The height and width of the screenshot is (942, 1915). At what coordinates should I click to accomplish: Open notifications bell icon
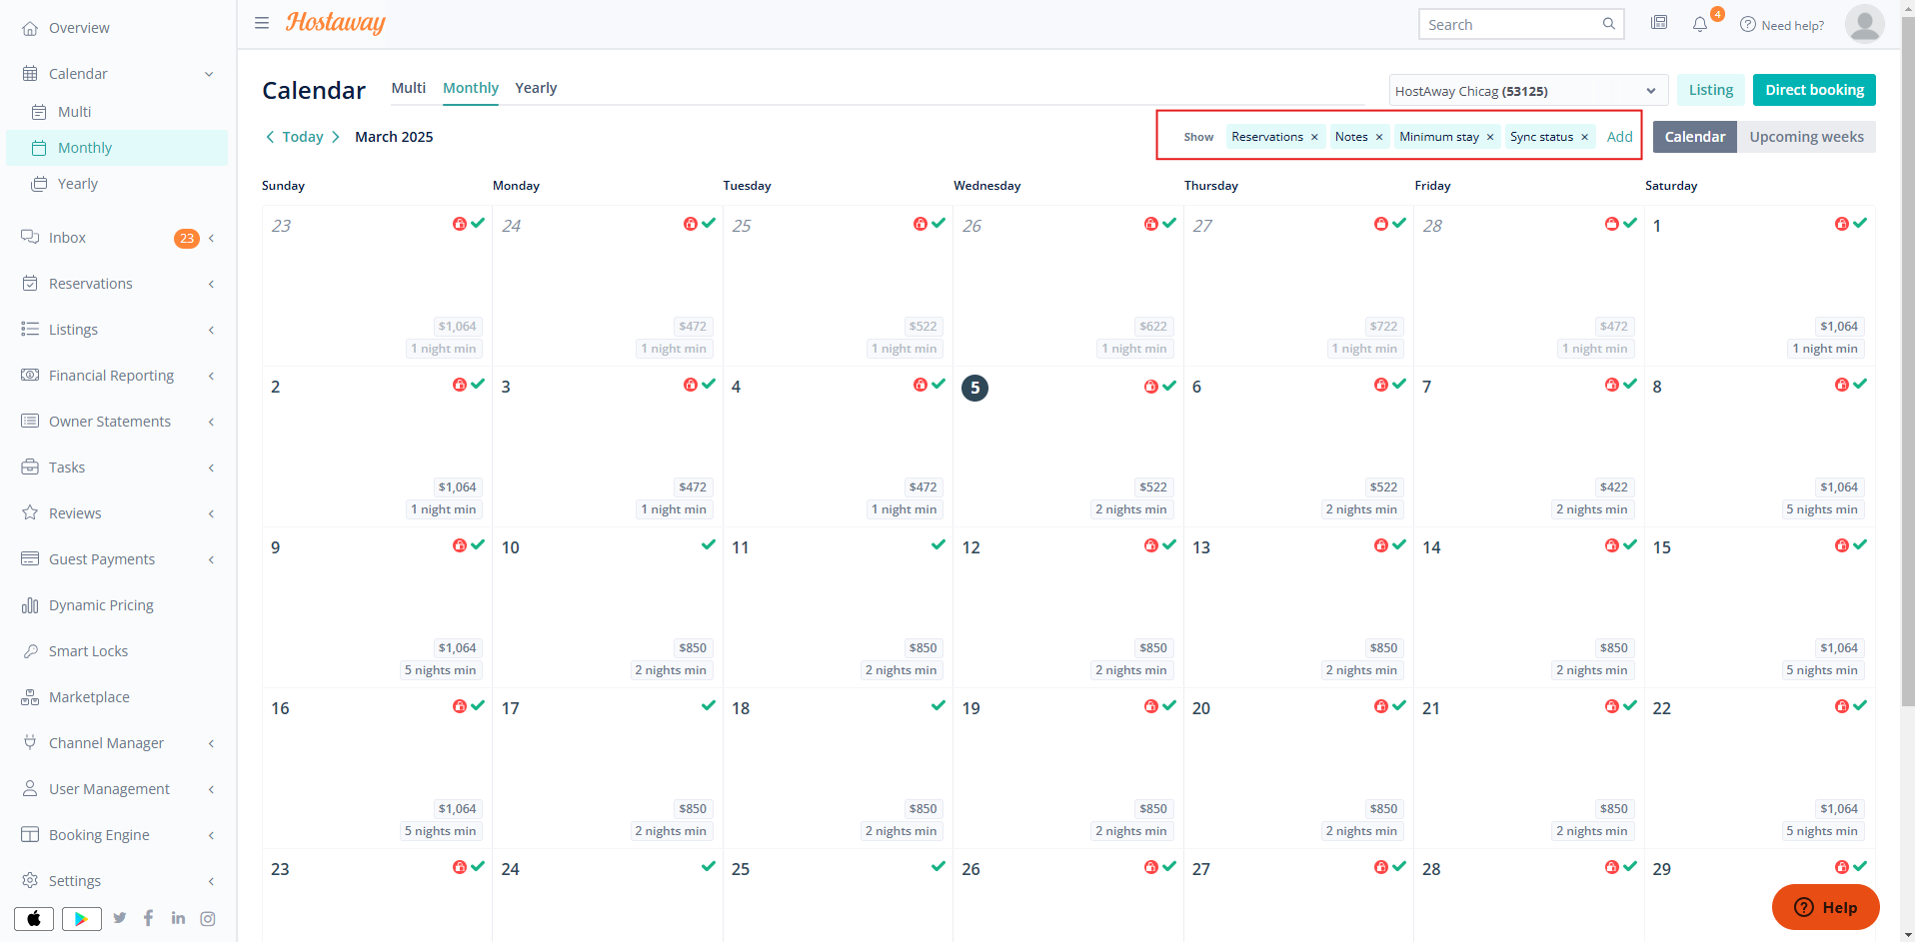coord(1700,24)
